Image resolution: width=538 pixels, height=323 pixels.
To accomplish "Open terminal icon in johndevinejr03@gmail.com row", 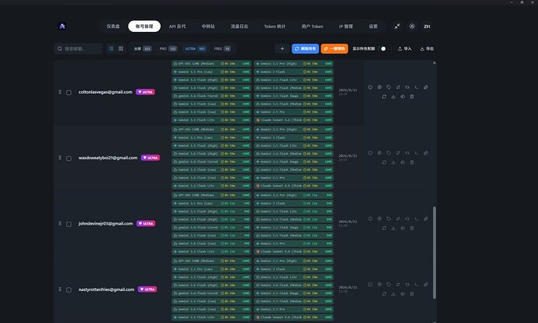I will 416,218.
